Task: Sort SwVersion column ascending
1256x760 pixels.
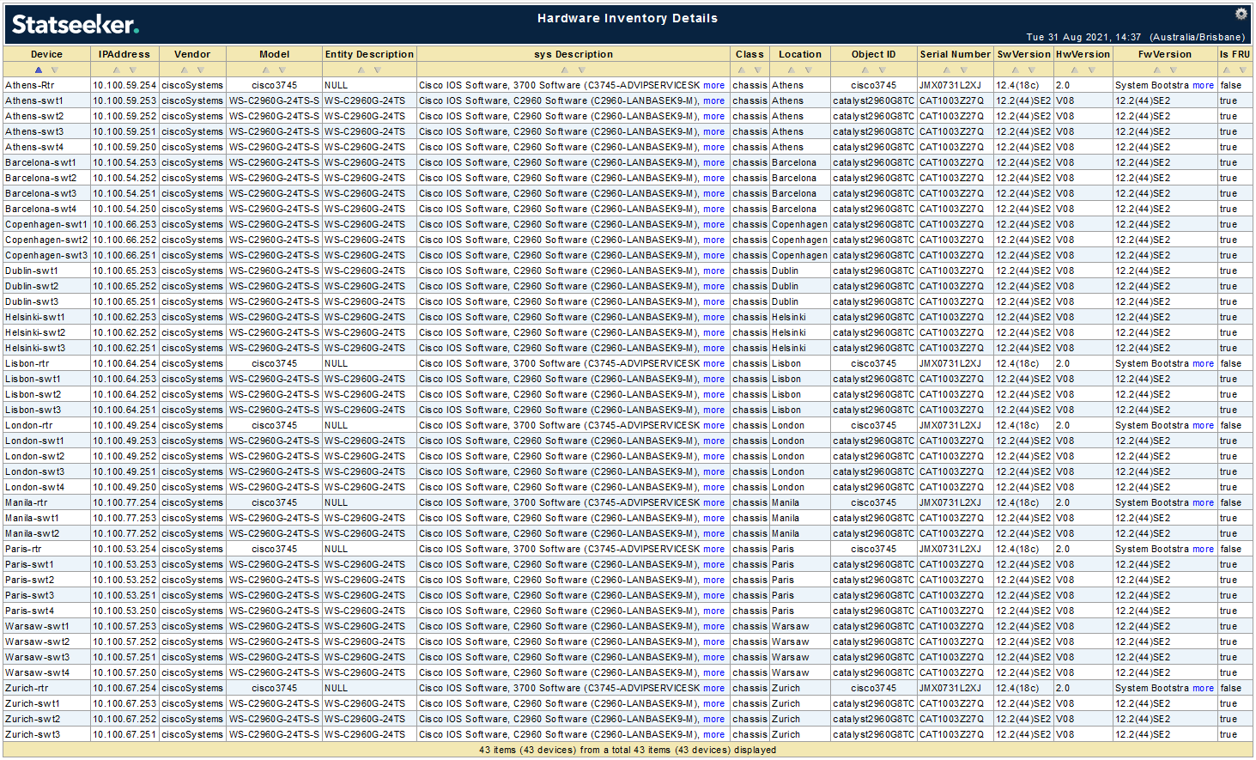Action: coord(1016,70)
